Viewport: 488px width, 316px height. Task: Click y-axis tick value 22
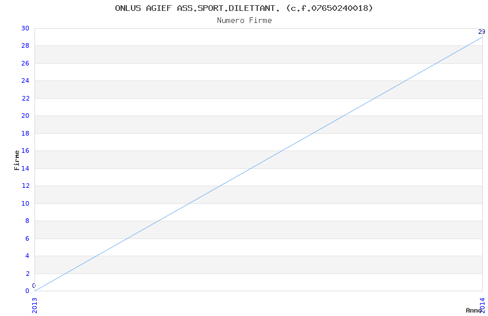tap(25, 98)
